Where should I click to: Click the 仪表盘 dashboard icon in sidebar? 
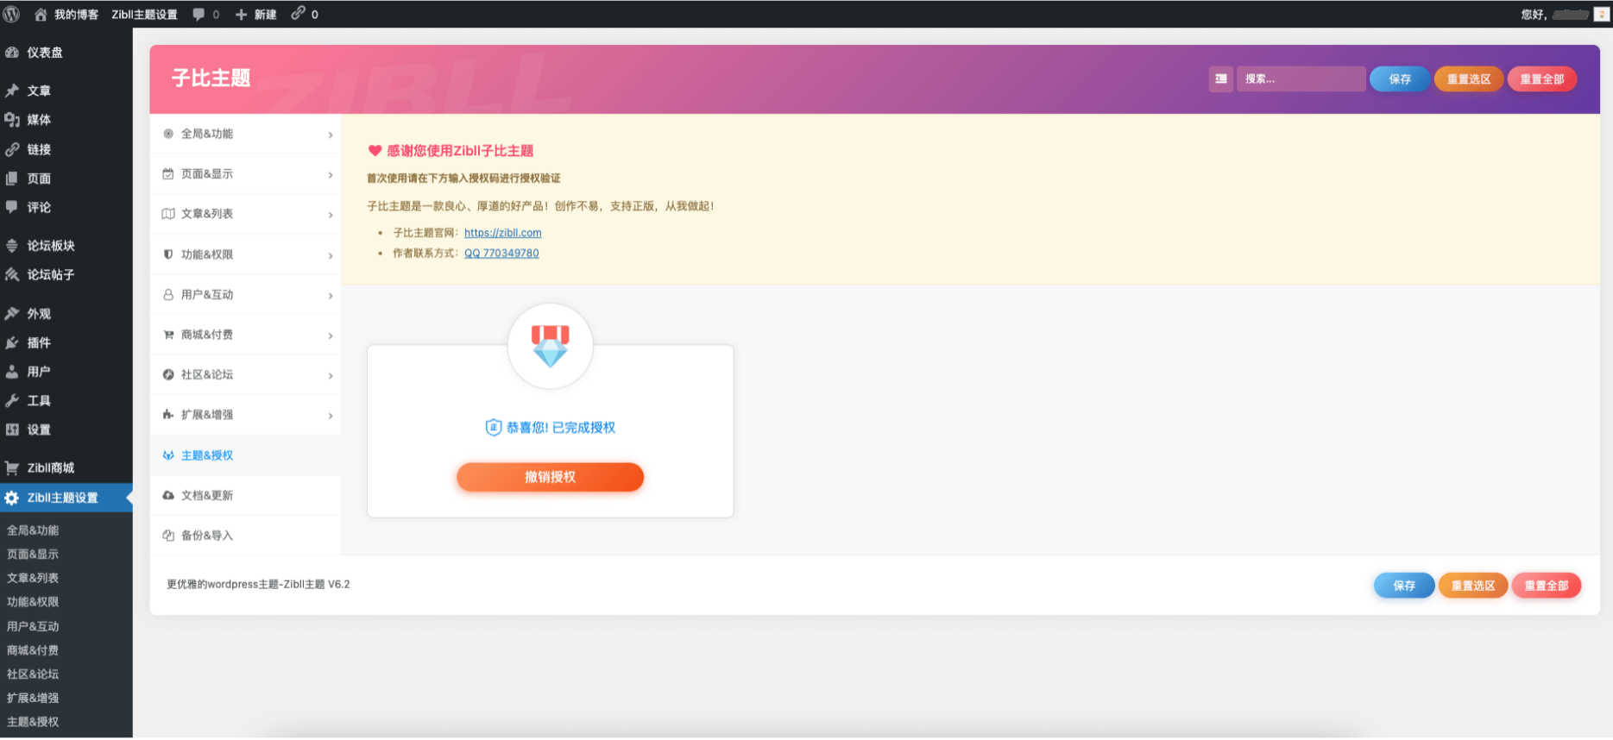[12, 53]
